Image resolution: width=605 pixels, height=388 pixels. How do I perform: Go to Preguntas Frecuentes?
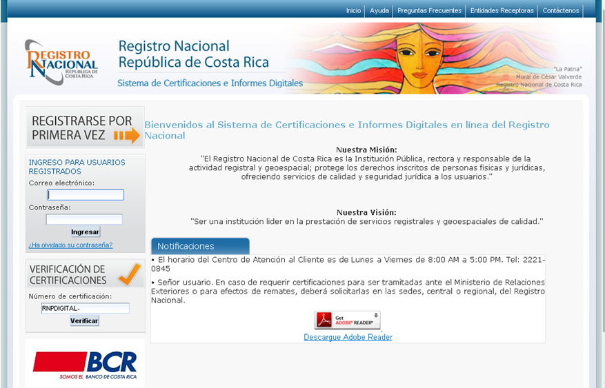click(430, 11)
